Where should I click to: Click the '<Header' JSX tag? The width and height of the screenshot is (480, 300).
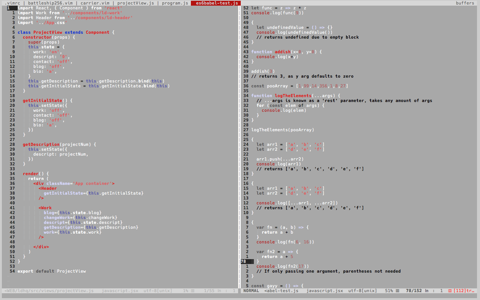pyautogui.click(x=48, y=188)
